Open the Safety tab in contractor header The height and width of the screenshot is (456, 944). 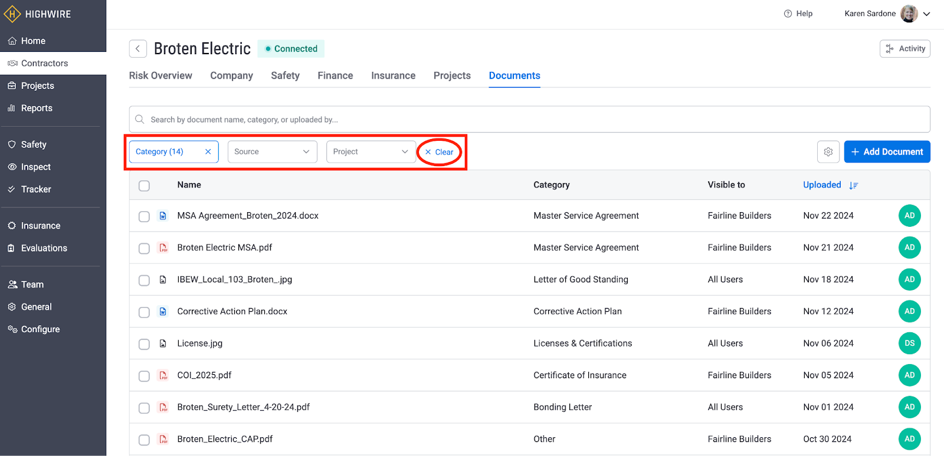(x=286, y=75)
